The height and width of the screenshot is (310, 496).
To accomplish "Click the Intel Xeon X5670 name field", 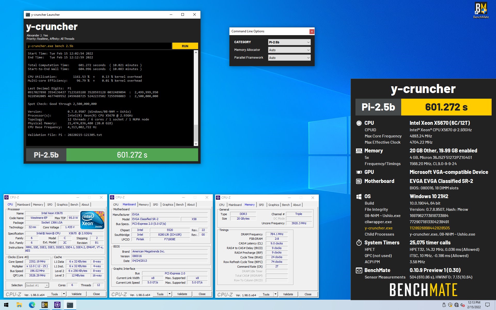I will point(52,213).
